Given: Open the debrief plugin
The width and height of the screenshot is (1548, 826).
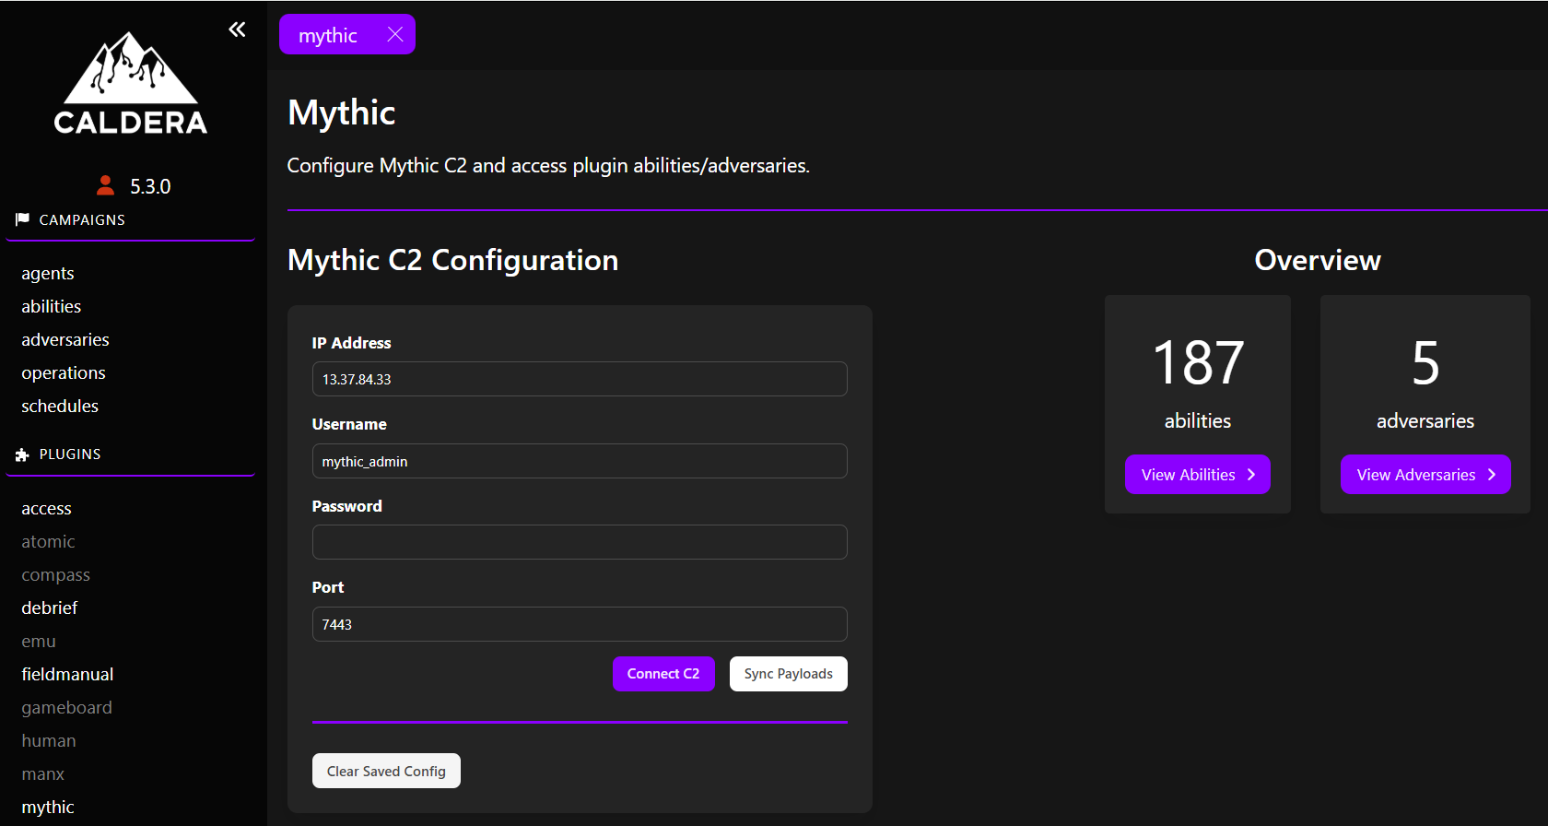Looking at the screenshot, I should click(50, 608).
